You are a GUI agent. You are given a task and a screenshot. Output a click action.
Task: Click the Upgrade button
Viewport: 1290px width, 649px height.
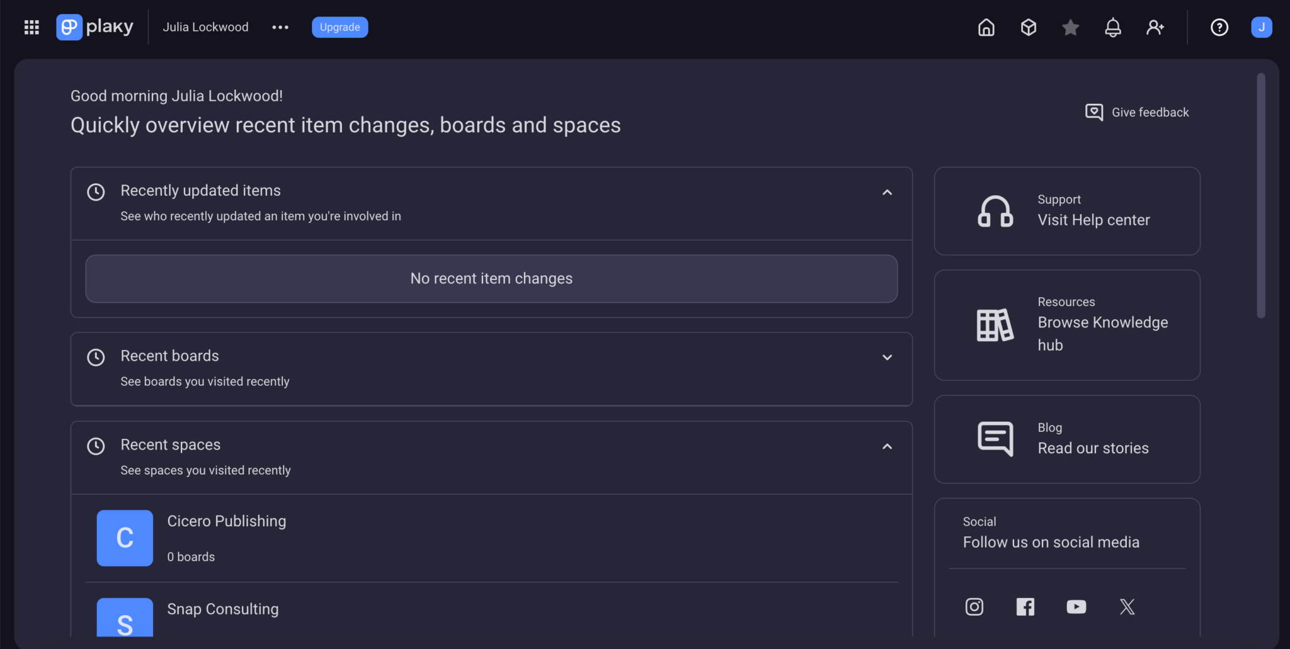click(x=340, y=27)
